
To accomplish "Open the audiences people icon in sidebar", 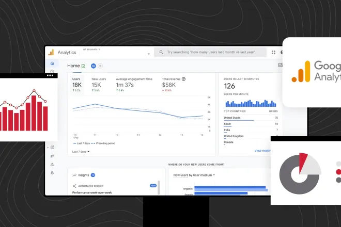I will click(x=52, y=156).
